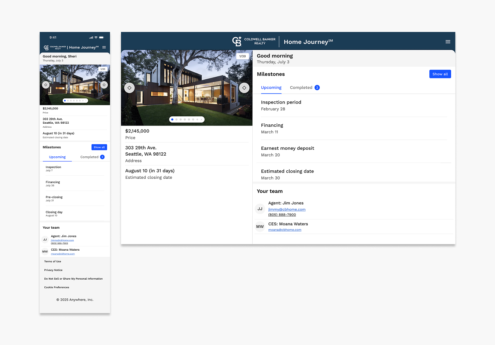Call (805) 888-7900 link in desktop view
Viewport: 495px width, 345px height.
coord(282,215)
